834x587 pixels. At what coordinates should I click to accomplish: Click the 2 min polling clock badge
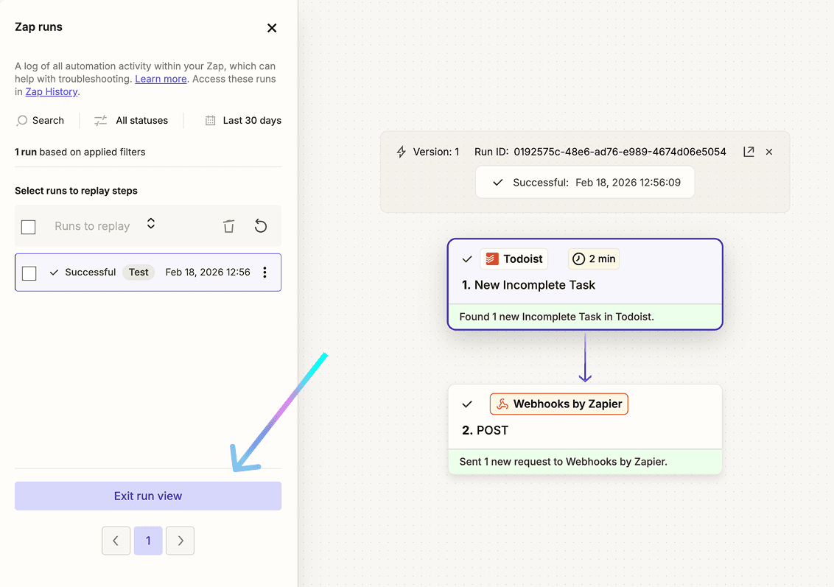pyautogui.click(x=594, y=259)
